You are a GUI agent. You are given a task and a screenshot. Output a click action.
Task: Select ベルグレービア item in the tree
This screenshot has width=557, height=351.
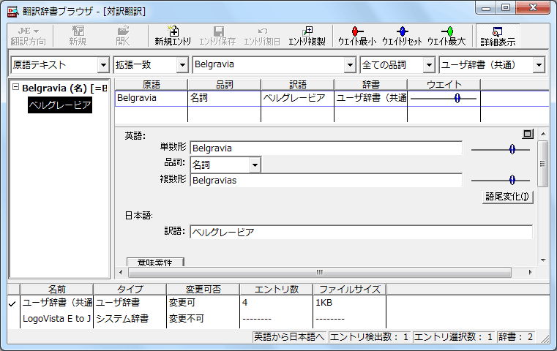tap(60, 106)
